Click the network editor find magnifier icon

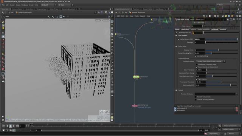pyautogui.click(x=237, y=16)
